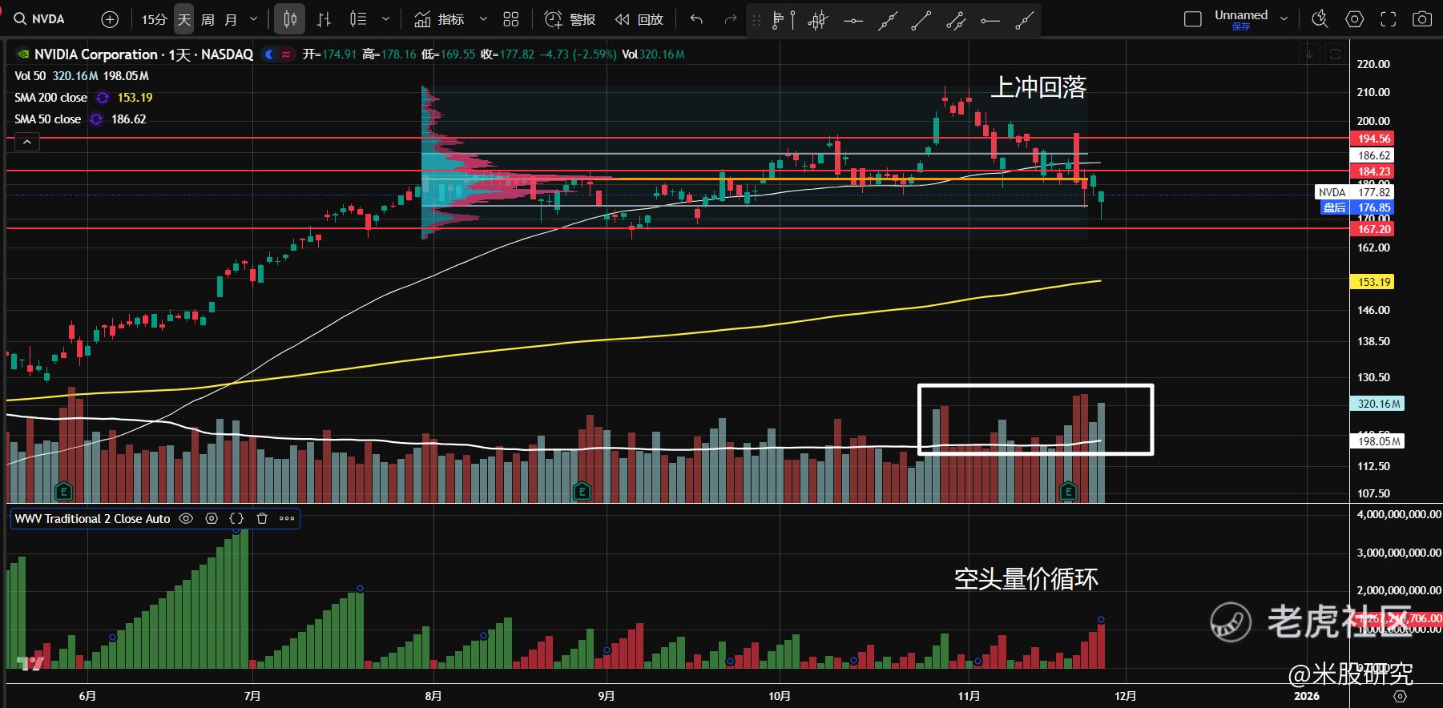Image resolution: width=1443 pixels, height=708 pixels.
Task: Select the candlestick chart style
Action: (x=290, y=19)
